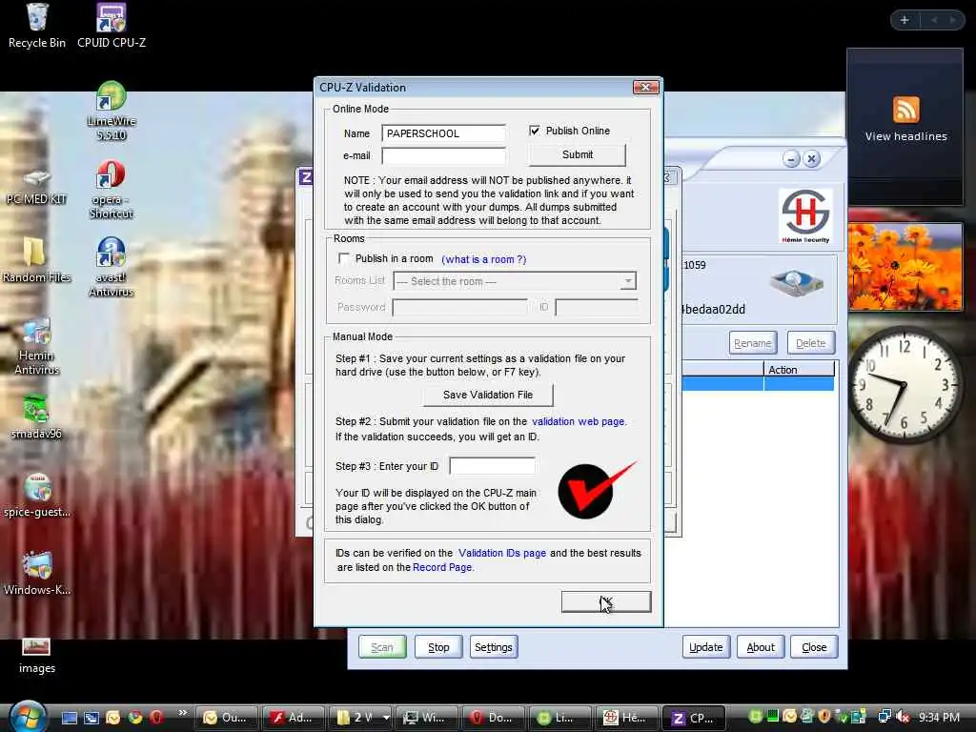Screen dimensions: 976x732
Task: Open the spice-guest desktop icon
Action: (37, 495)
